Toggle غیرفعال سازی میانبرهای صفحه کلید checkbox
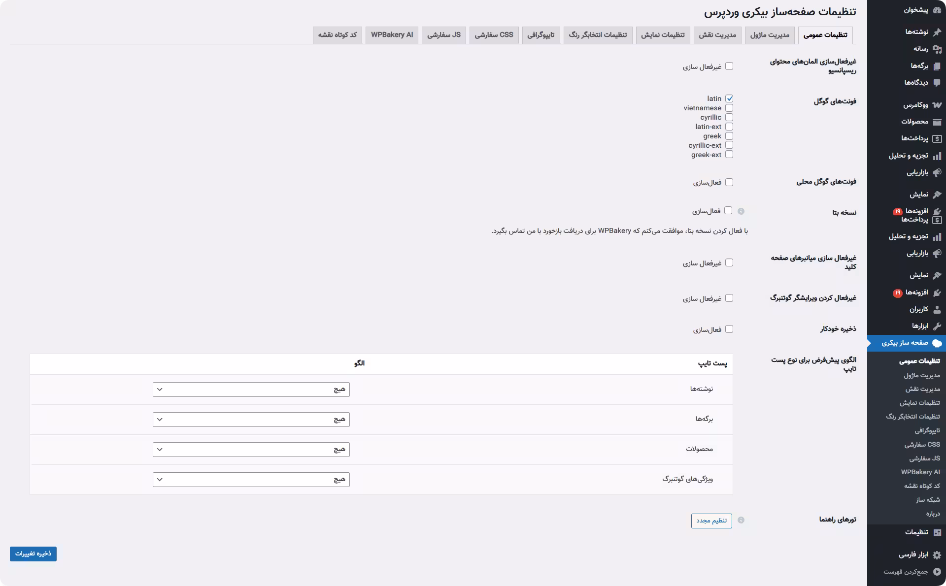 pos(729,262)
